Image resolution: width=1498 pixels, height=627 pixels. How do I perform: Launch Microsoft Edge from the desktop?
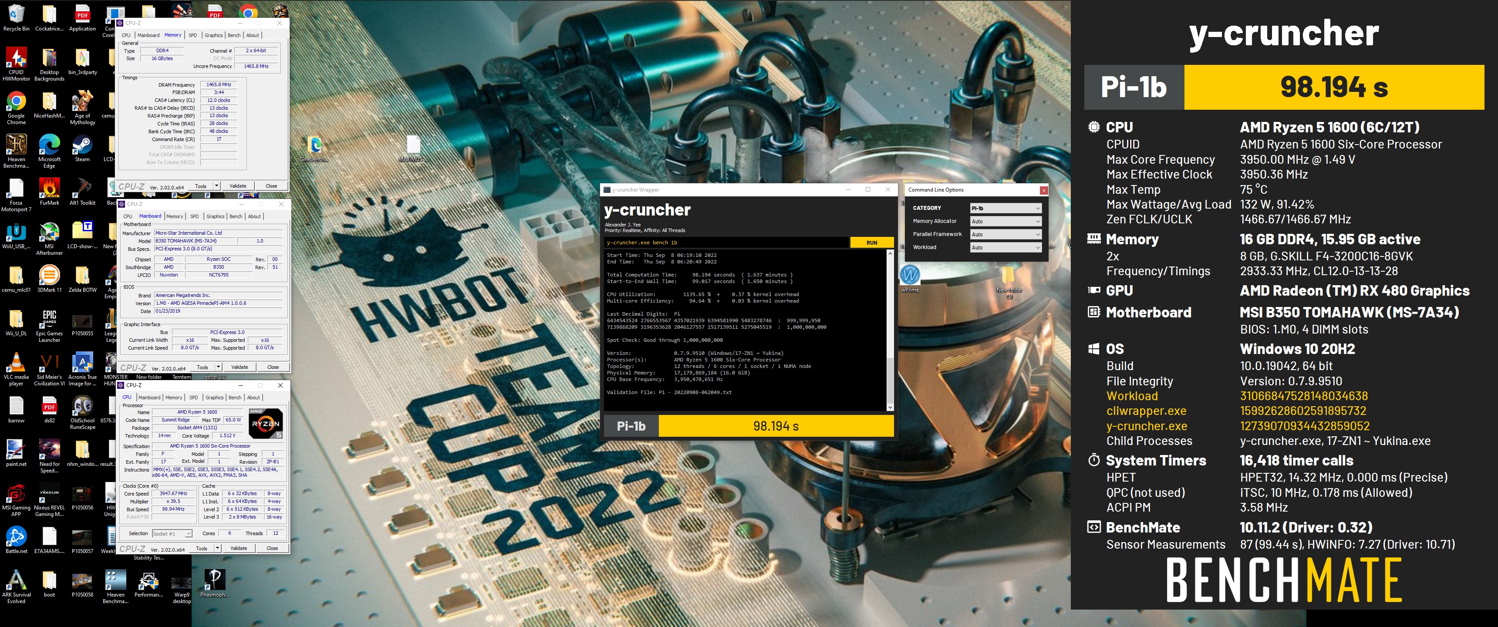[50, 151]
